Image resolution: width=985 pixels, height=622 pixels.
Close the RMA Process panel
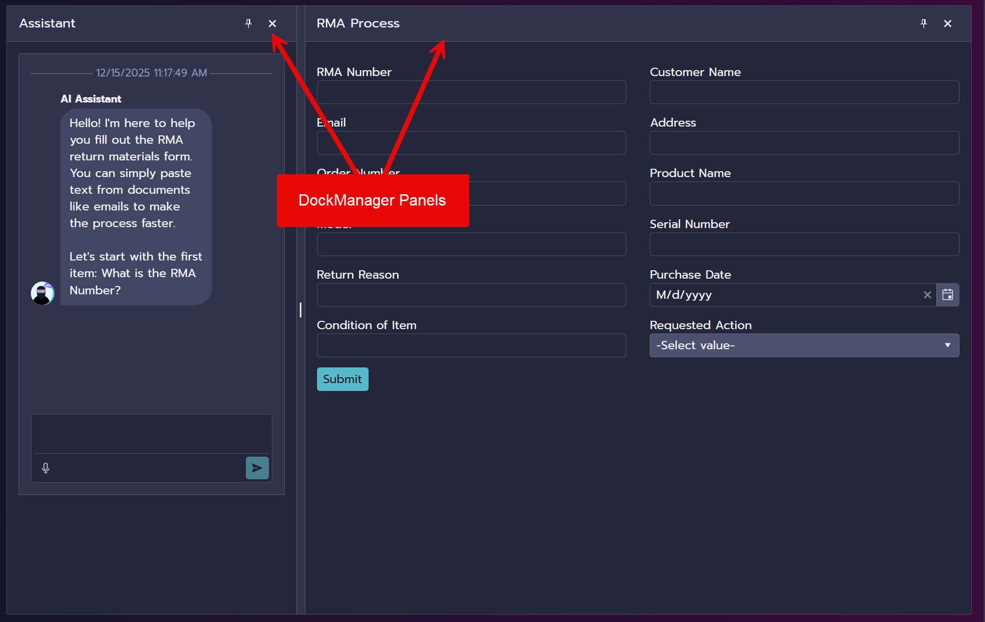[947, 23]
